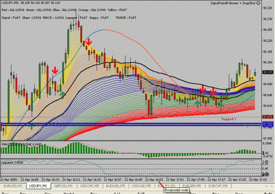Viewport: 275px width, 194px height.
Task: Select the USDCAD,M5 chart tab
Action: (x=141, y=186)
